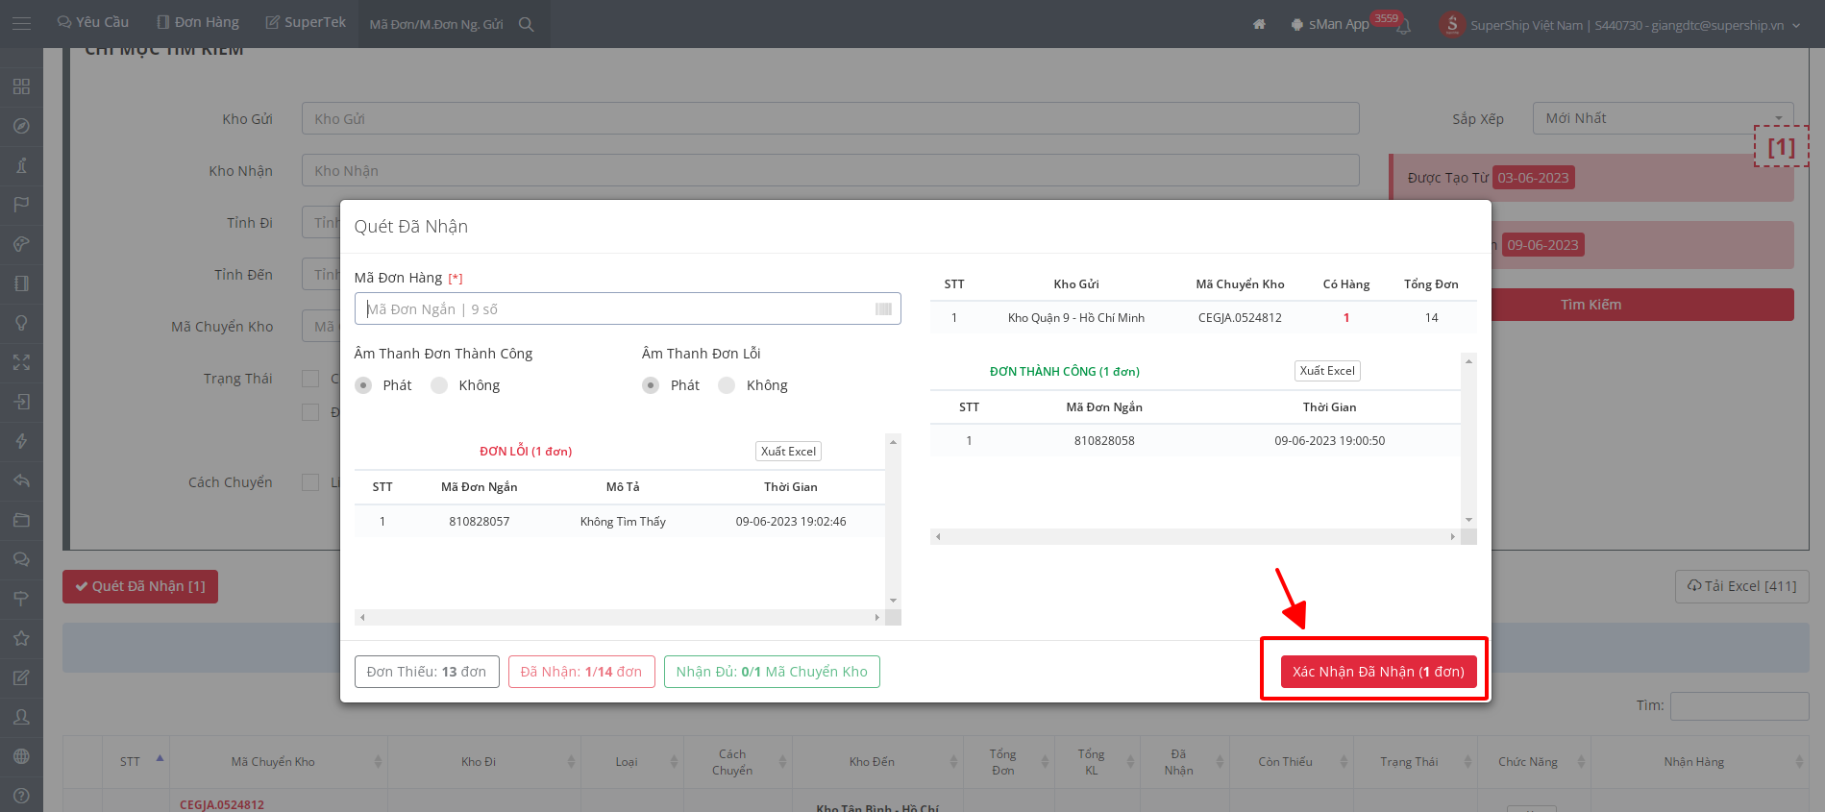The height and width of the screenshot is (812, 1825).
Task: Open the CEGJA.0524812 transfer code link
Action: [222, 805]
